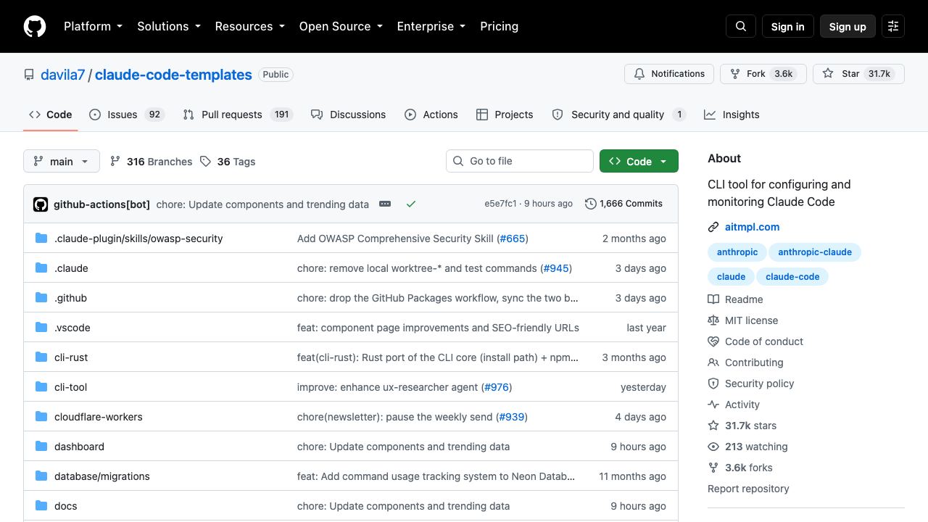Click the database/migrations folder icon

(41, 476)
